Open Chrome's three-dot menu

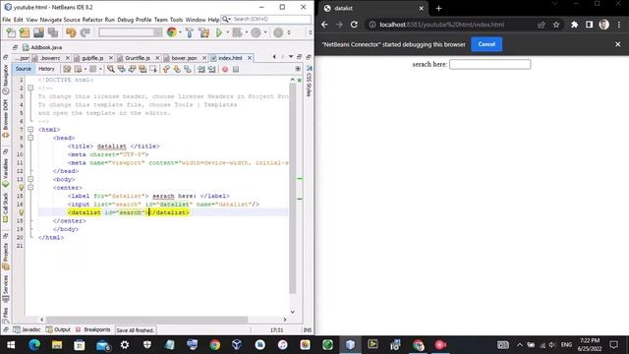point(619,25)
